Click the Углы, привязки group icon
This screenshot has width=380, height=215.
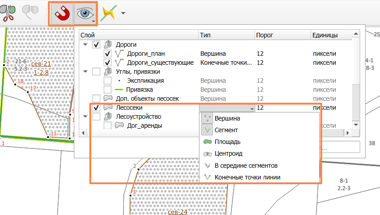[108, 72]
